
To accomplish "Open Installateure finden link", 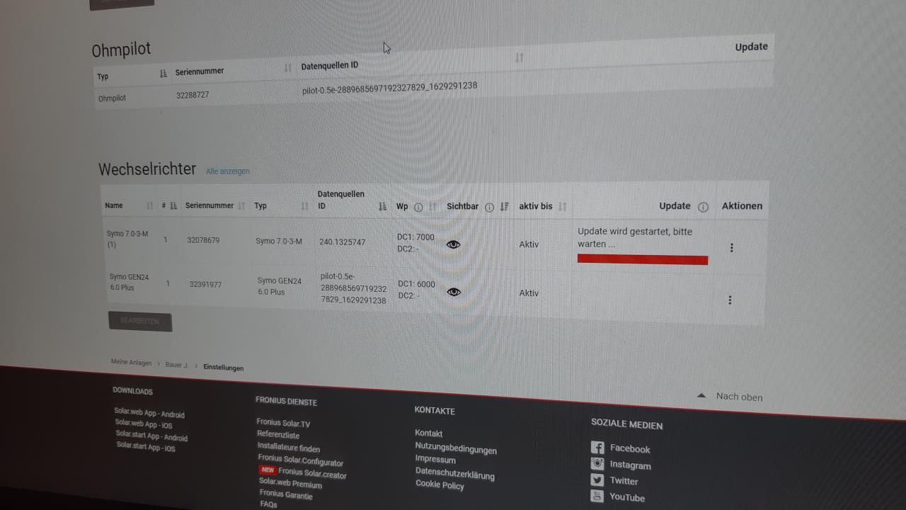I will (x=289, y=448).
